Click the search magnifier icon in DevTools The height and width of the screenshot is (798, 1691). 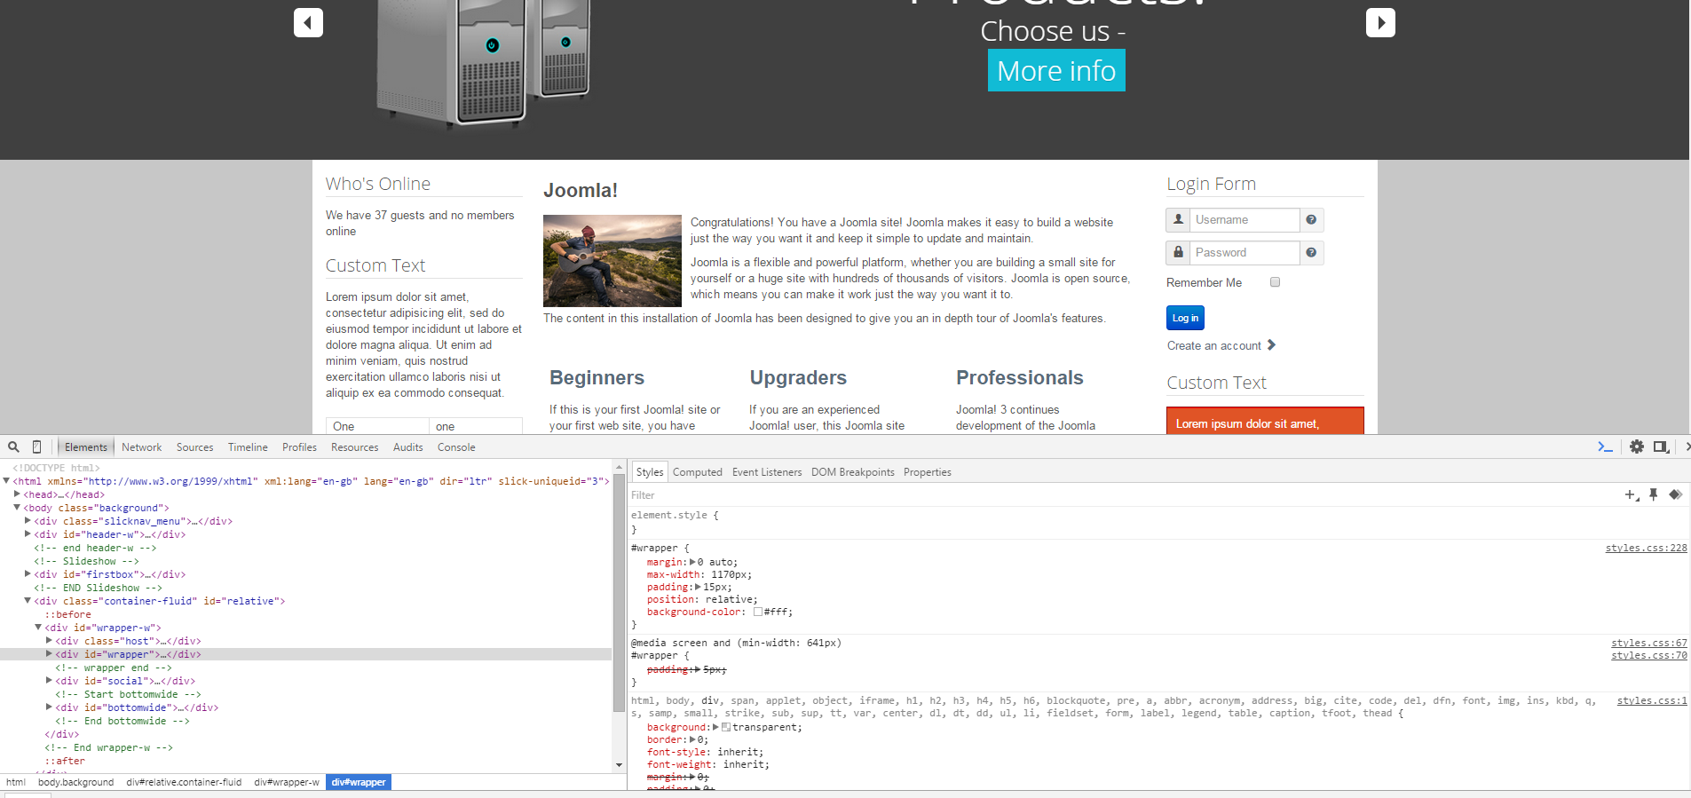tap(13, 446)
